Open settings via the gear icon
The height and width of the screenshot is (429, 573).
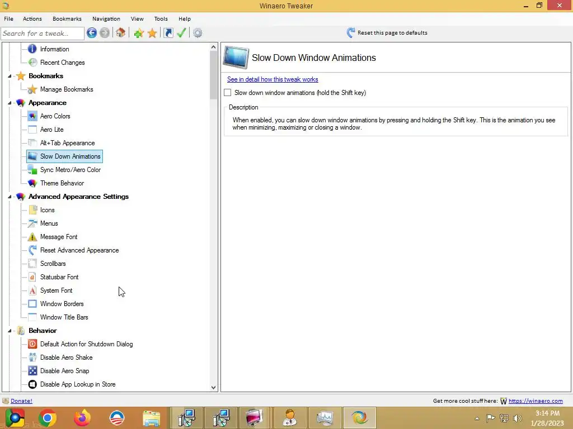click(x=198, y=33)
